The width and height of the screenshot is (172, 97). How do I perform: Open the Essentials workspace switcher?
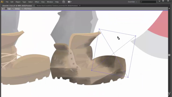[132, 2]
